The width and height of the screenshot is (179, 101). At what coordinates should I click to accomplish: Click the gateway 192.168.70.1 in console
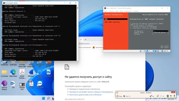tap(37, 56)
